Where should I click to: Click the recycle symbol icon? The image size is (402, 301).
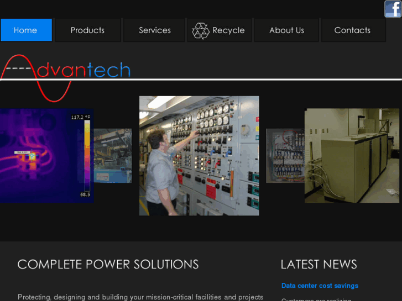pos(201,31)
